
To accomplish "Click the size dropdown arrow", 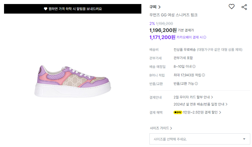I will (x=244, y=139).
